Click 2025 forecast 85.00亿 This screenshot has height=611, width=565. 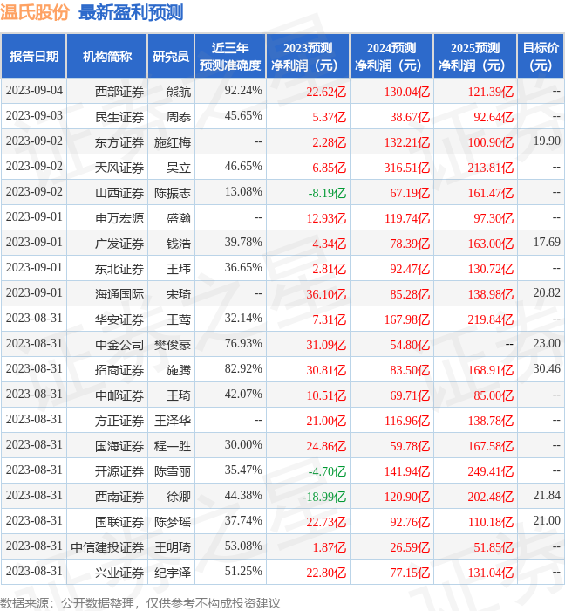point(494,395)
